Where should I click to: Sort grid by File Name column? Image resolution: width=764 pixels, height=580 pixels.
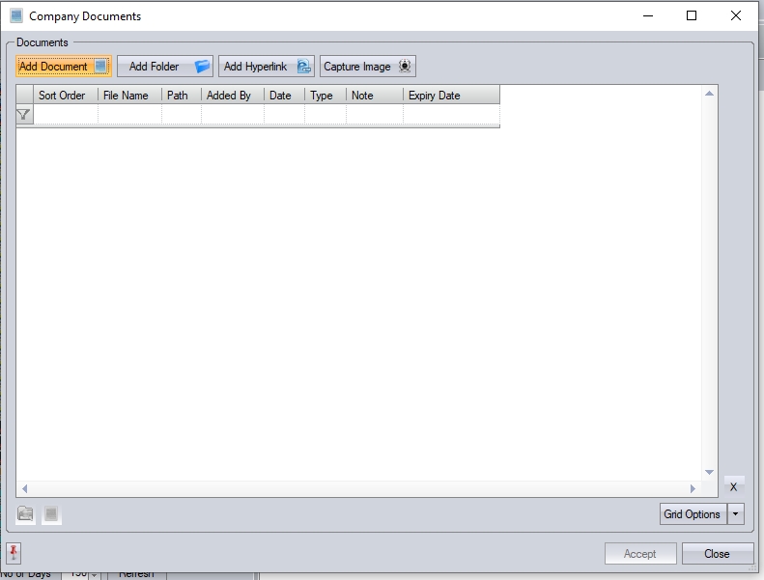(129, 95)
